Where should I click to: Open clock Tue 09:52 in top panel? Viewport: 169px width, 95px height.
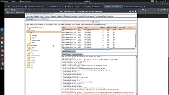coord(87,1)
